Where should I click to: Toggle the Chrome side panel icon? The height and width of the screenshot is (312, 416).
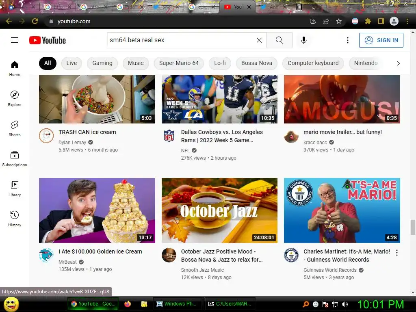(x=381, y=21)
